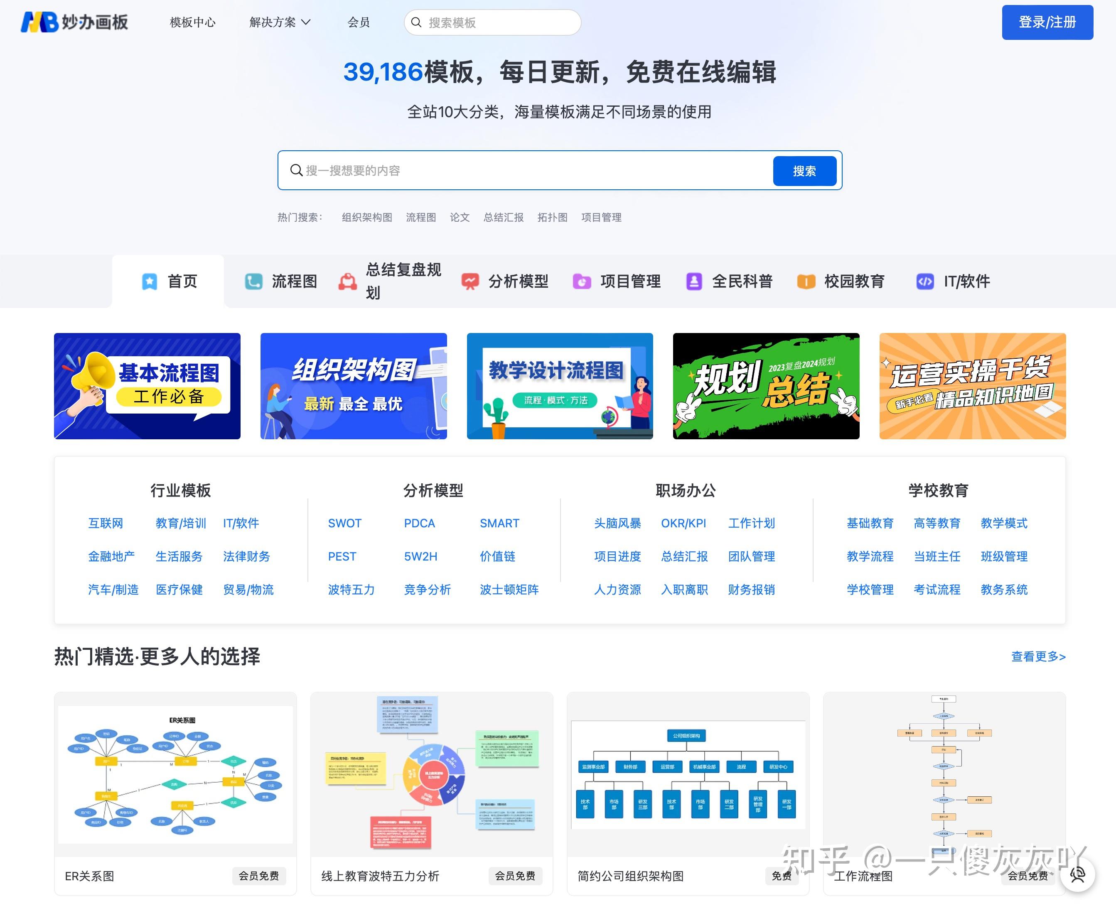
Task: Click the magnifier icon in main search bar
Action: (296, 170)
